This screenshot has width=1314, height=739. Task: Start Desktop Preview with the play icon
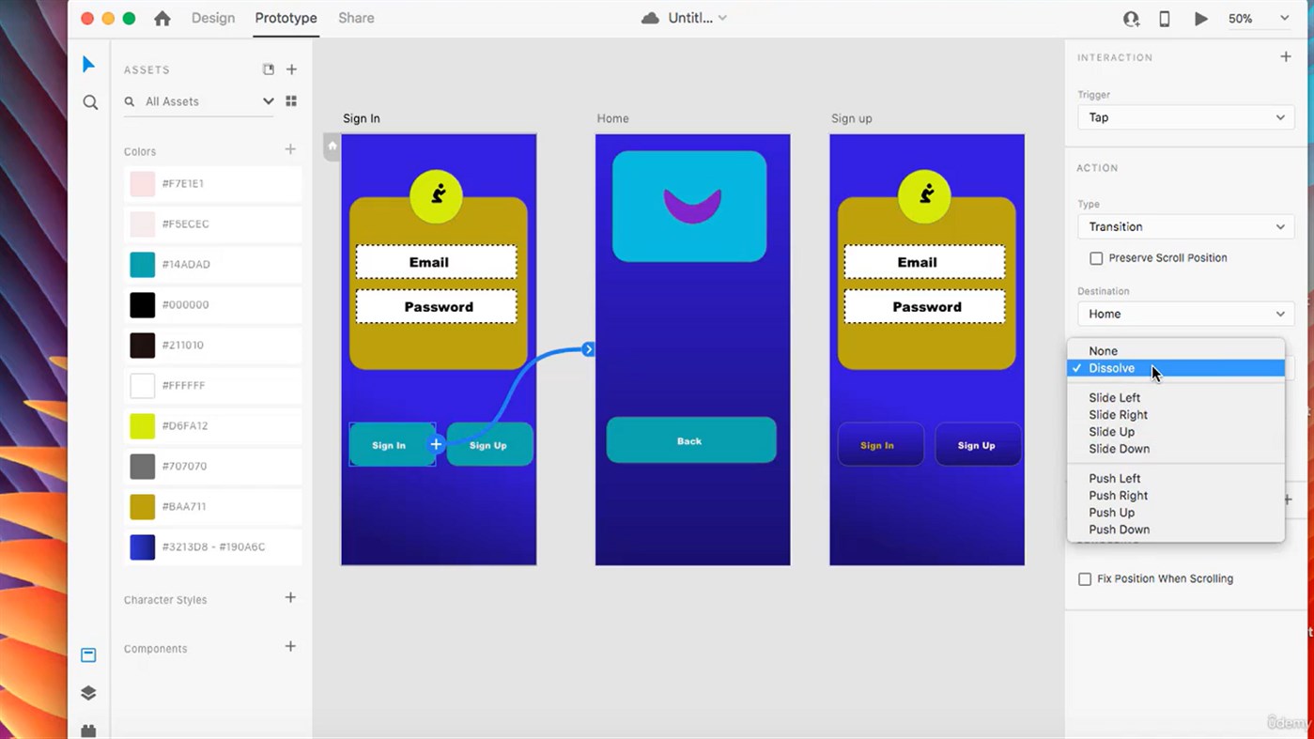(1201, 18)
